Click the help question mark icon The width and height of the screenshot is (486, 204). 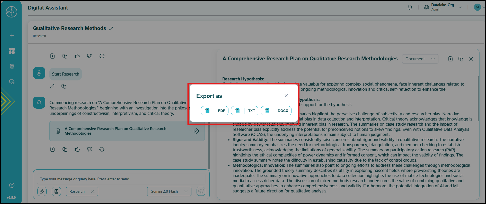12,185
